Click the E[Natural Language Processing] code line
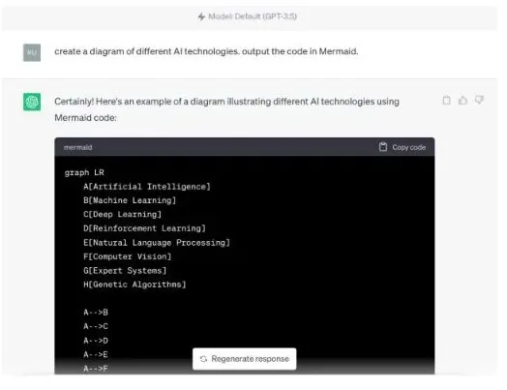Image resolution: width=507 pixels, height=390 pixels. coord(157,243)
